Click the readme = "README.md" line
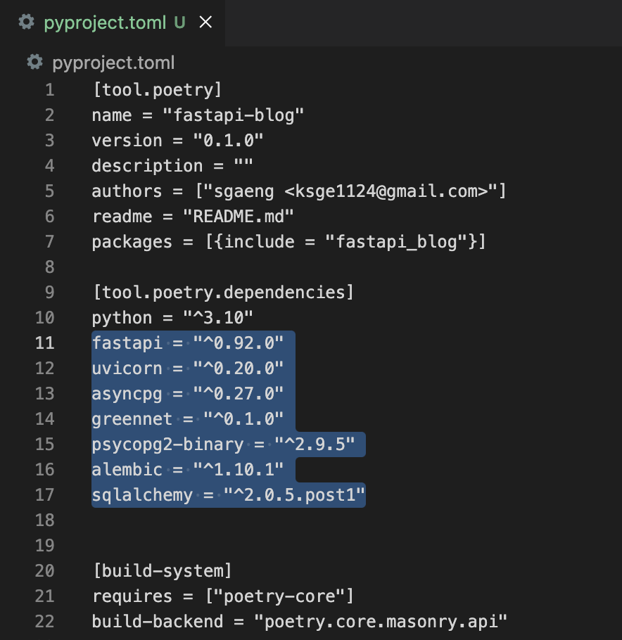The width and height of the screenshot is (622, 640). pos(193,217)
